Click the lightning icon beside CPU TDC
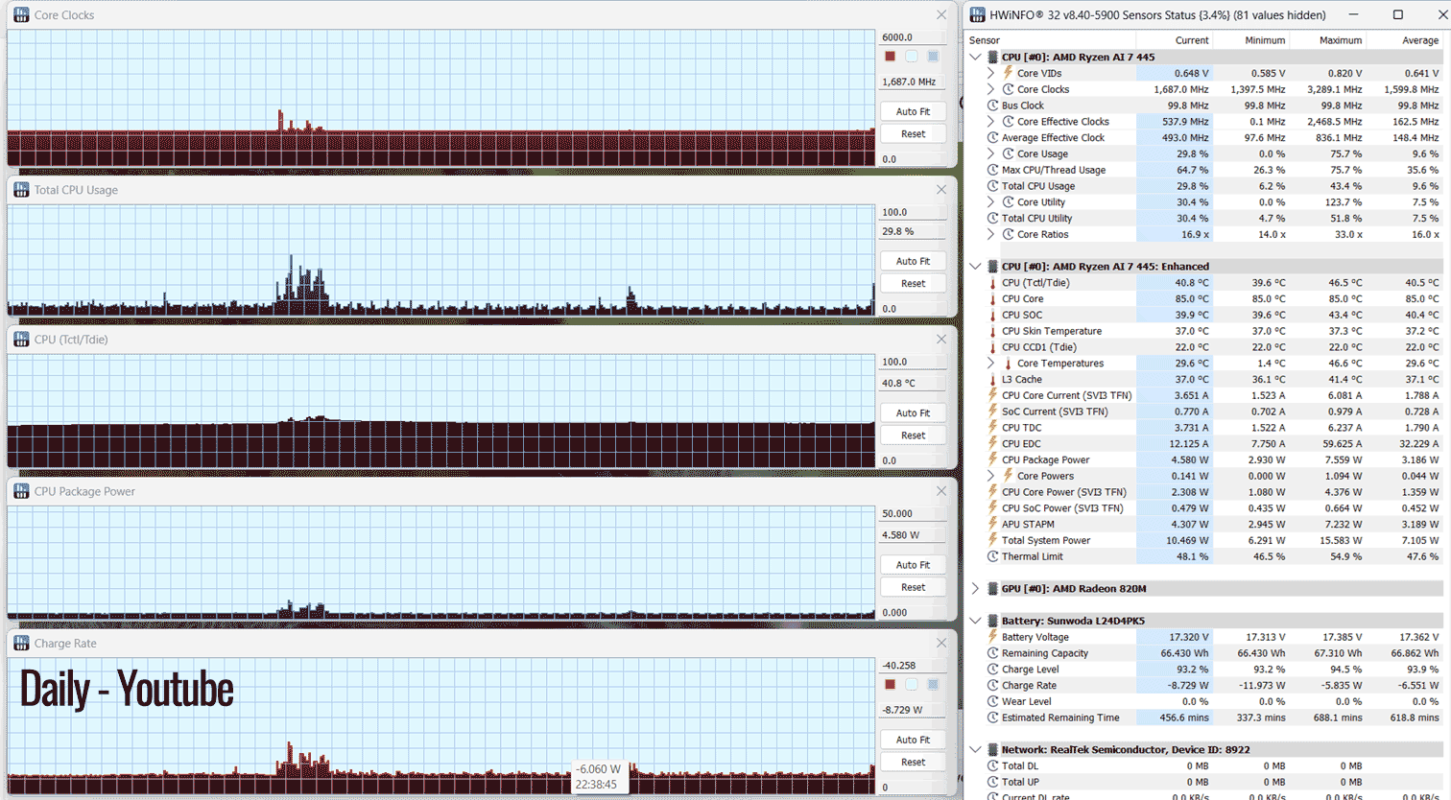 [993, 428]
